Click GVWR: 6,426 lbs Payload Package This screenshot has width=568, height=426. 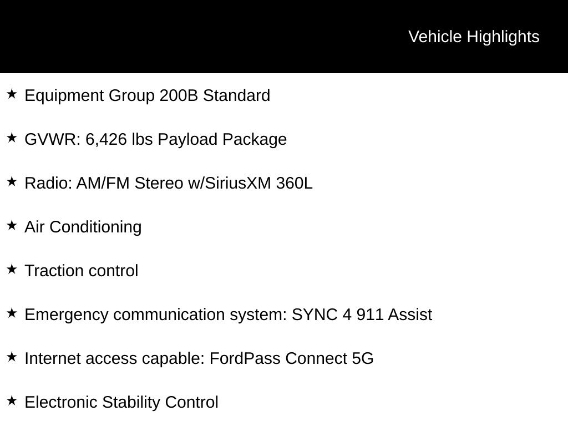156,139
